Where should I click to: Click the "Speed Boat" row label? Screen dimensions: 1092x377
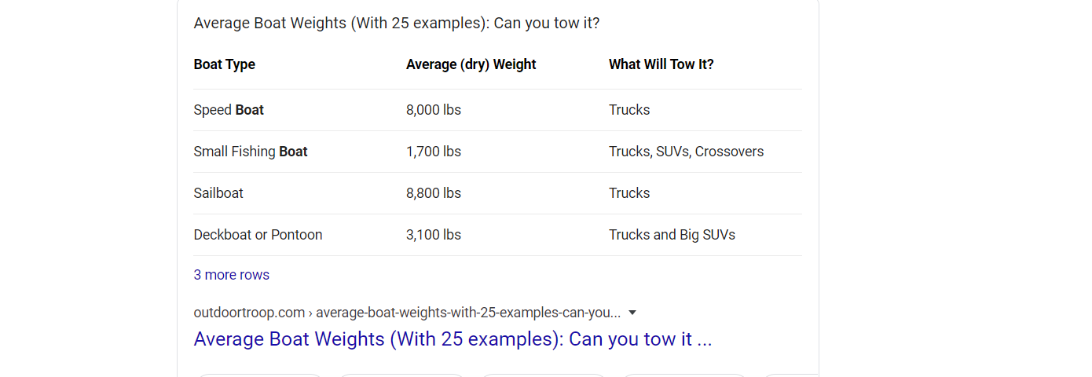click(229, 110)
